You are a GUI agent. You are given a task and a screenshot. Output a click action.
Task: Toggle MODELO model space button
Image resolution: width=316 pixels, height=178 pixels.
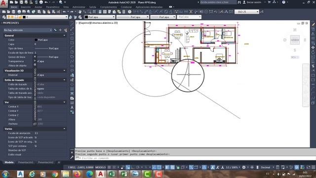100,167
